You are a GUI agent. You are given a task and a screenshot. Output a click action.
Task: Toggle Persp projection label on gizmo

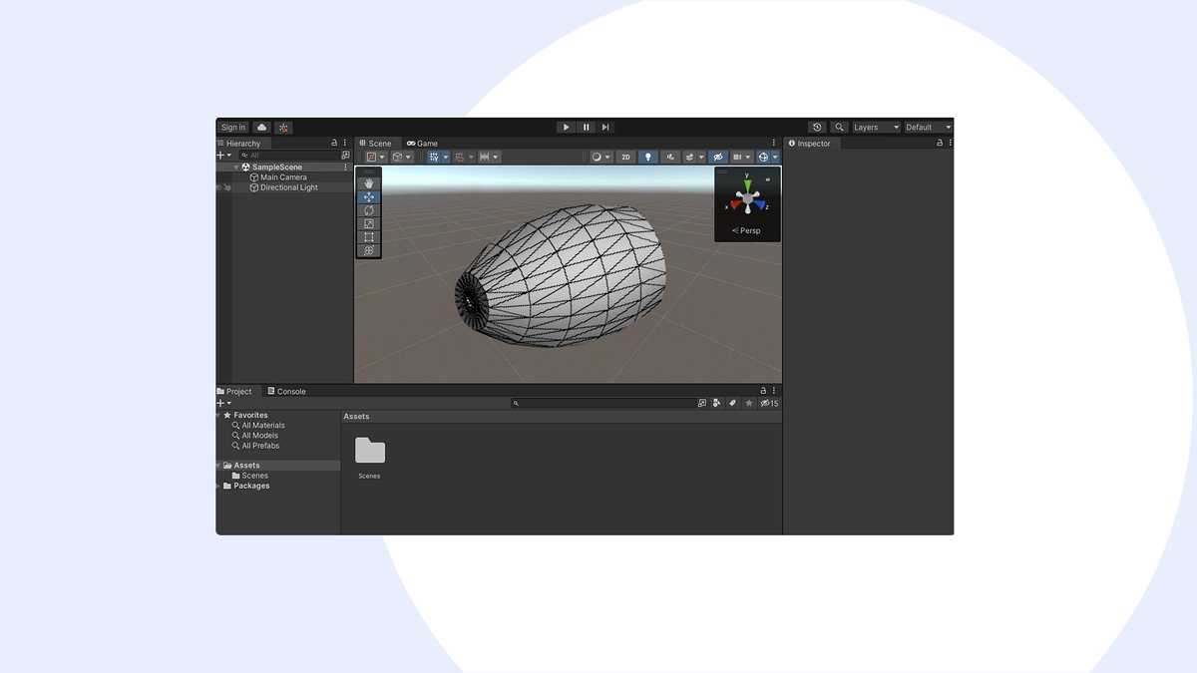[746, 230]
